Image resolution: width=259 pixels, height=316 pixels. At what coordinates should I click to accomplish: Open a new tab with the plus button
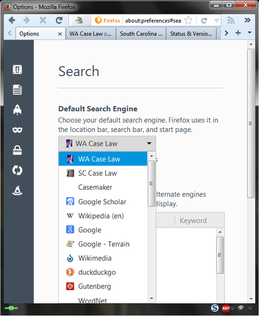238,33
